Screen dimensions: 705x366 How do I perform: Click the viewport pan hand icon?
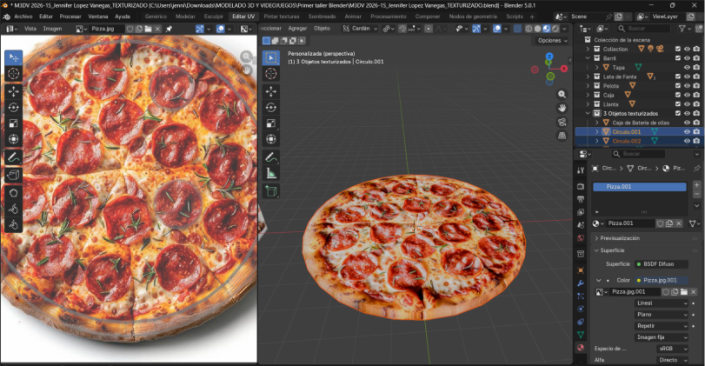tap(562, 108)
